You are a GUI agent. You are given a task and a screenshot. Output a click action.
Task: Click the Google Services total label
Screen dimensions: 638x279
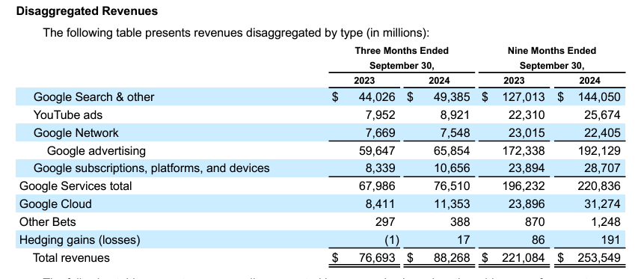point(76,186)
